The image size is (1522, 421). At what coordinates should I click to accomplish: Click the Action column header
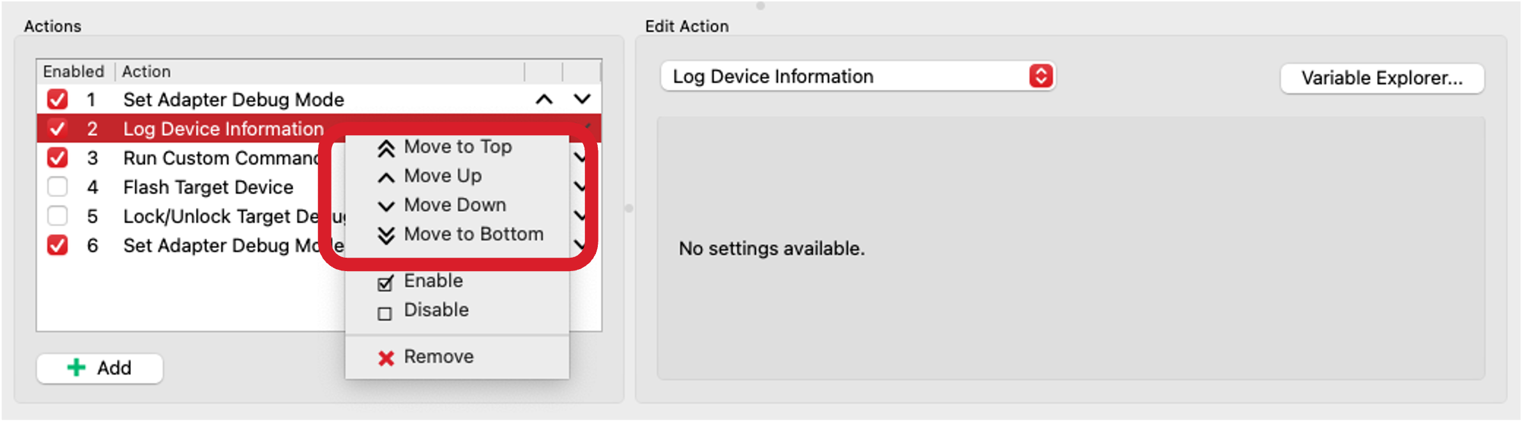(147, 71)
